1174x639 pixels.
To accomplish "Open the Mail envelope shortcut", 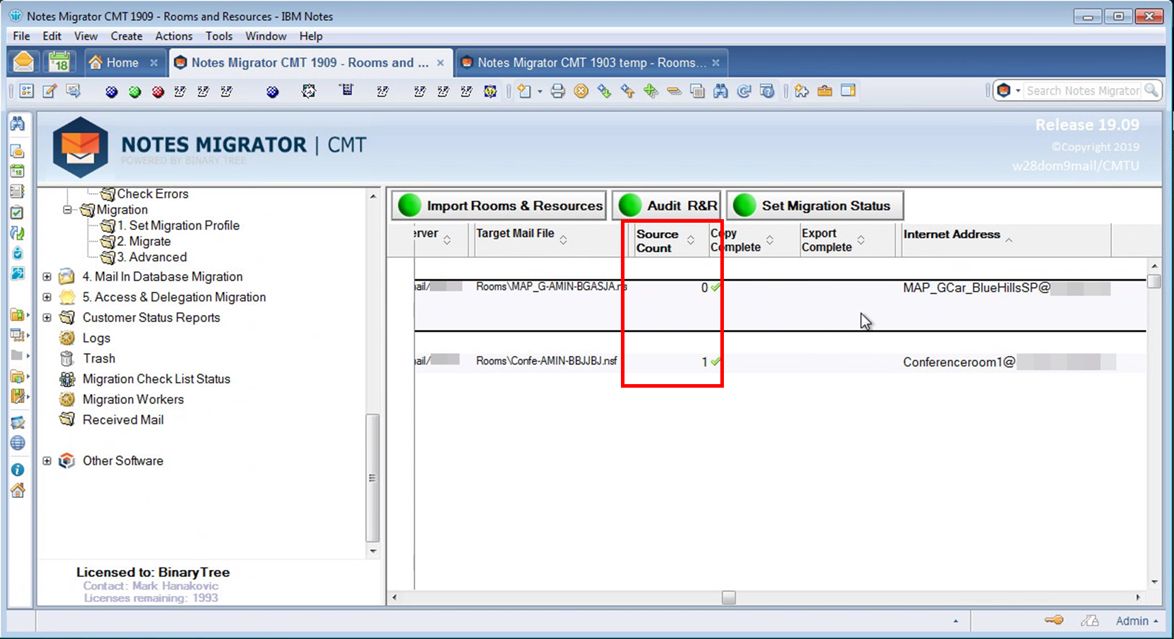I will [x=23, y=62].
